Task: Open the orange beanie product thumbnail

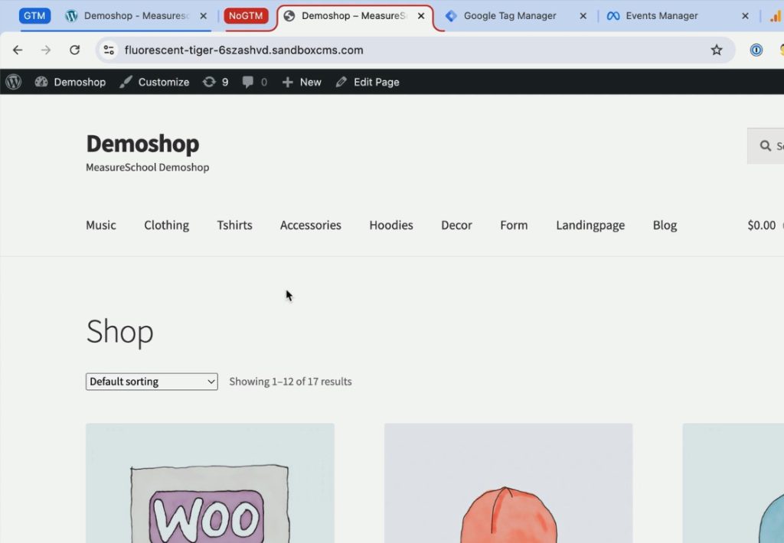Action: pyautogui.click(x=508, y=483)
